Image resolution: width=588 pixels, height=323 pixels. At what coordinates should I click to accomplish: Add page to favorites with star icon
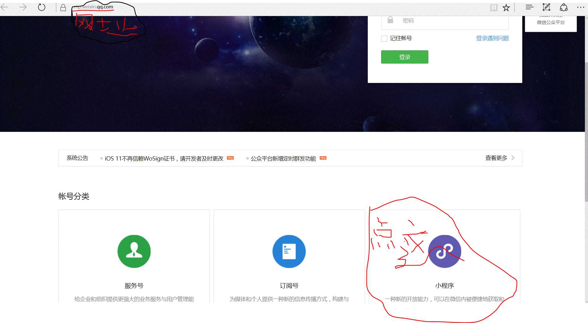pyautogui.click(x=506, y=8)
